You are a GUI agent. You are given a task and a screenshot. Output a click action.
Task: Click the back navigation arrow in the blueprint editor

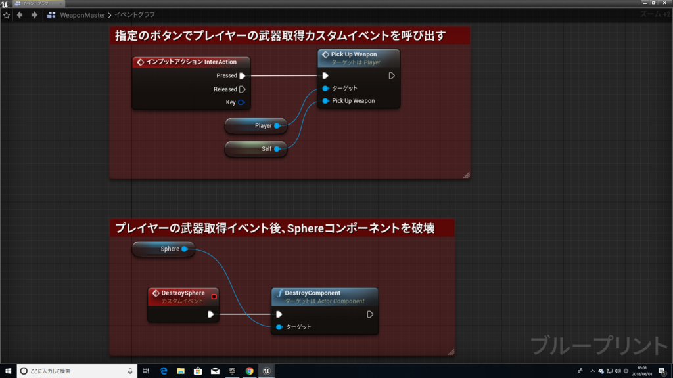point(20,14)
